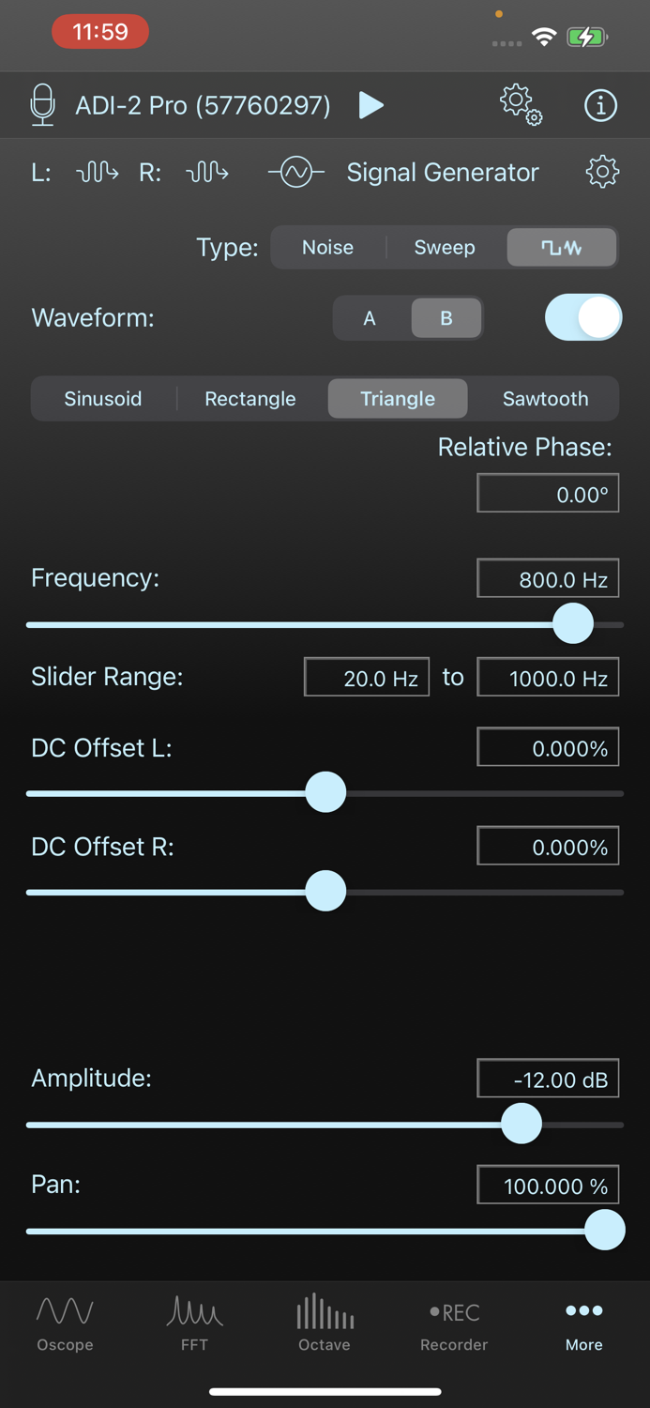Screen dimensions: 650x1408
Task: Select the Noise generator type
Action: [x=327, y=247]
